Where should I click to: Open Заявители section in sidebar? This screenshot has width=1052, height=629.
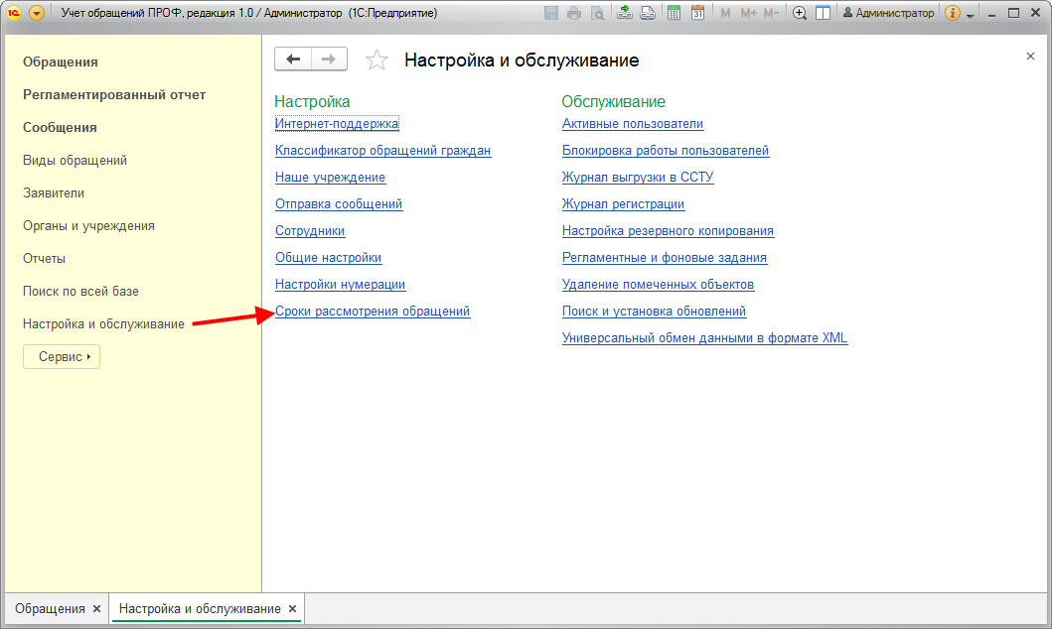tap(54, 192)
